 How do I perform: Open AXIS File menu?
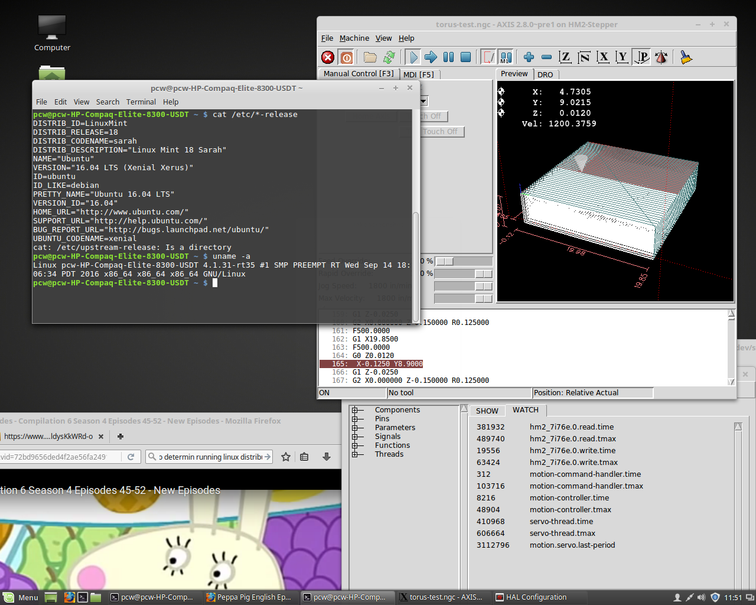pyautogui.click(x=327, y=38)
